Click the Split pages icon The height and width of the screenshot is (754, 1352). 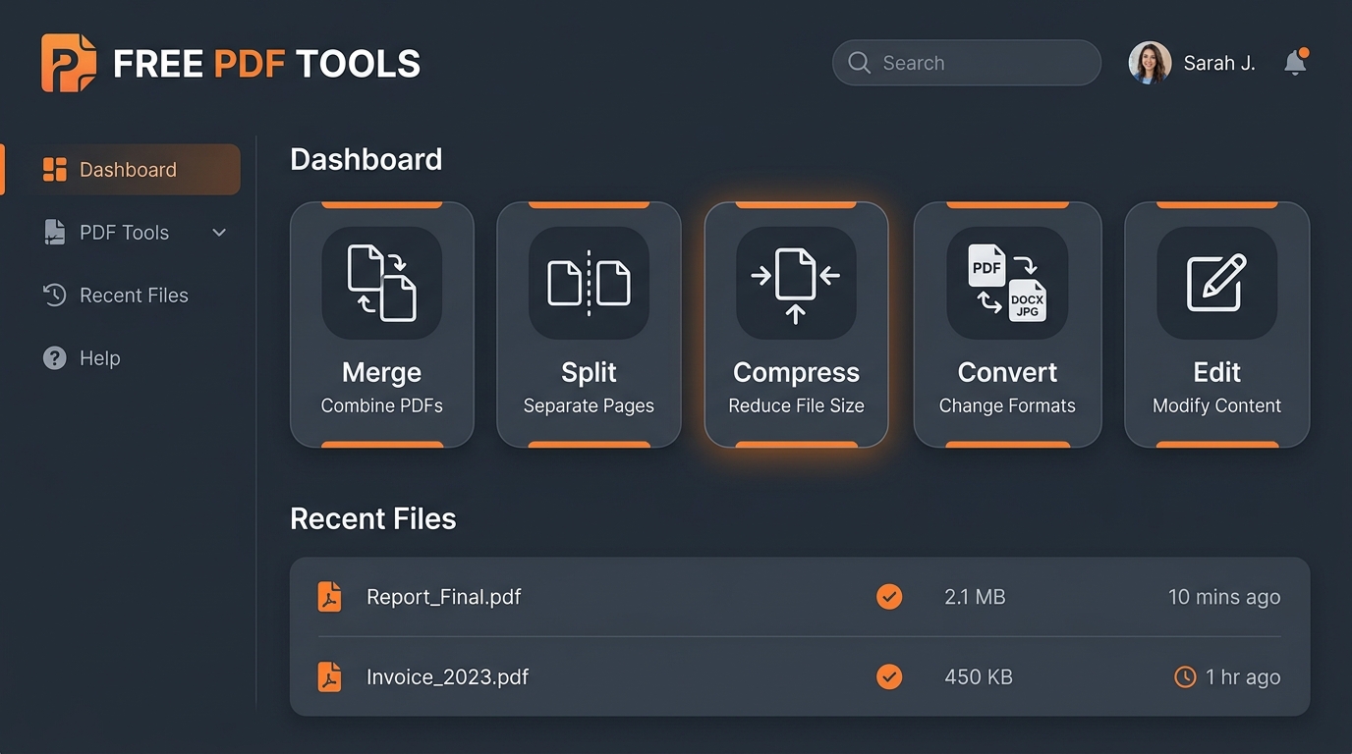pos(589,283)
